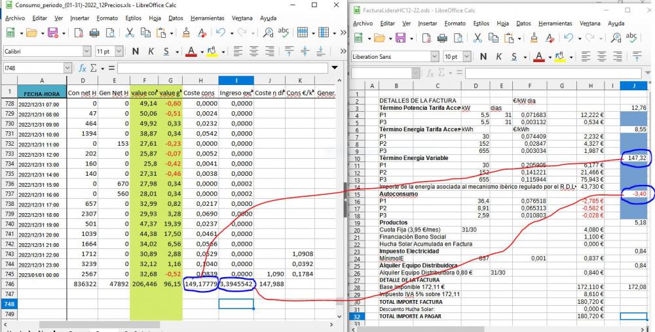655x332 pixels.
Task: Select the cell showing 147,32 in FacturaLidera
Action: tap(633, 158)
